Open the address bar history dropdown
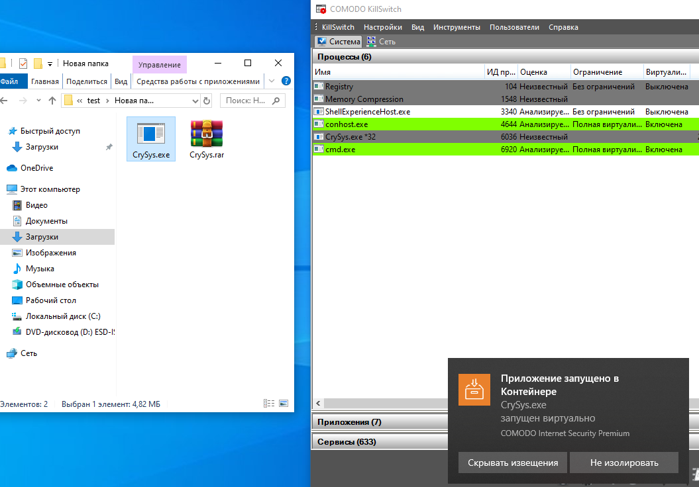The height and width of the screenshot is (487, 699). tap(195, 101)
